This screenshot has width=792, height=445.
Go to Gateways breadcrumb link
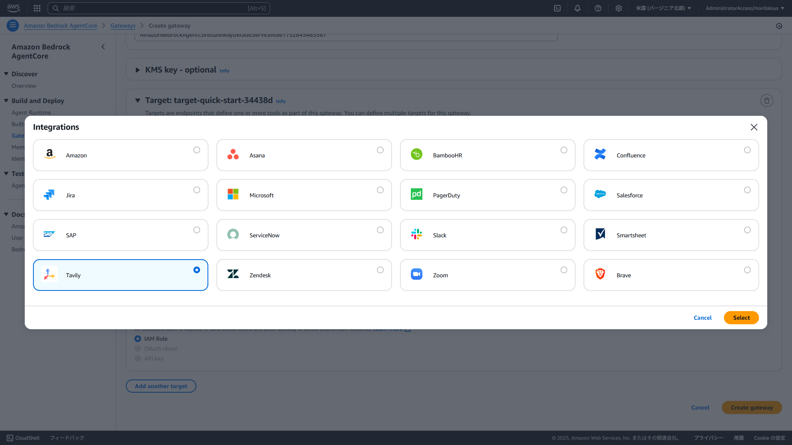[x=123, y=26]
